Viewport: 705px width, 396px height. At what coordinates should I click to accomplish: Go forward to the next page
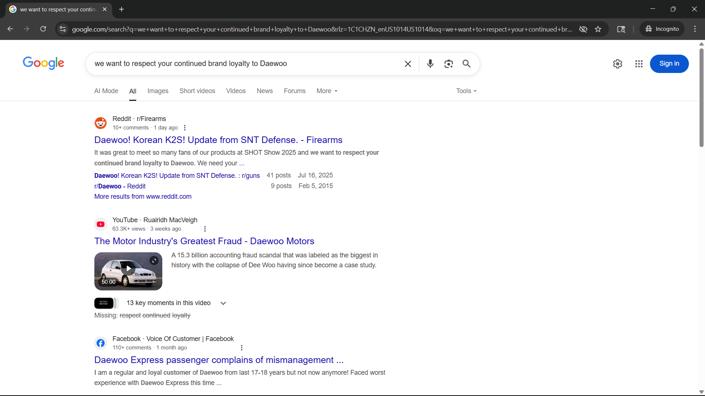pyautogui.click(x=26, y=29)
